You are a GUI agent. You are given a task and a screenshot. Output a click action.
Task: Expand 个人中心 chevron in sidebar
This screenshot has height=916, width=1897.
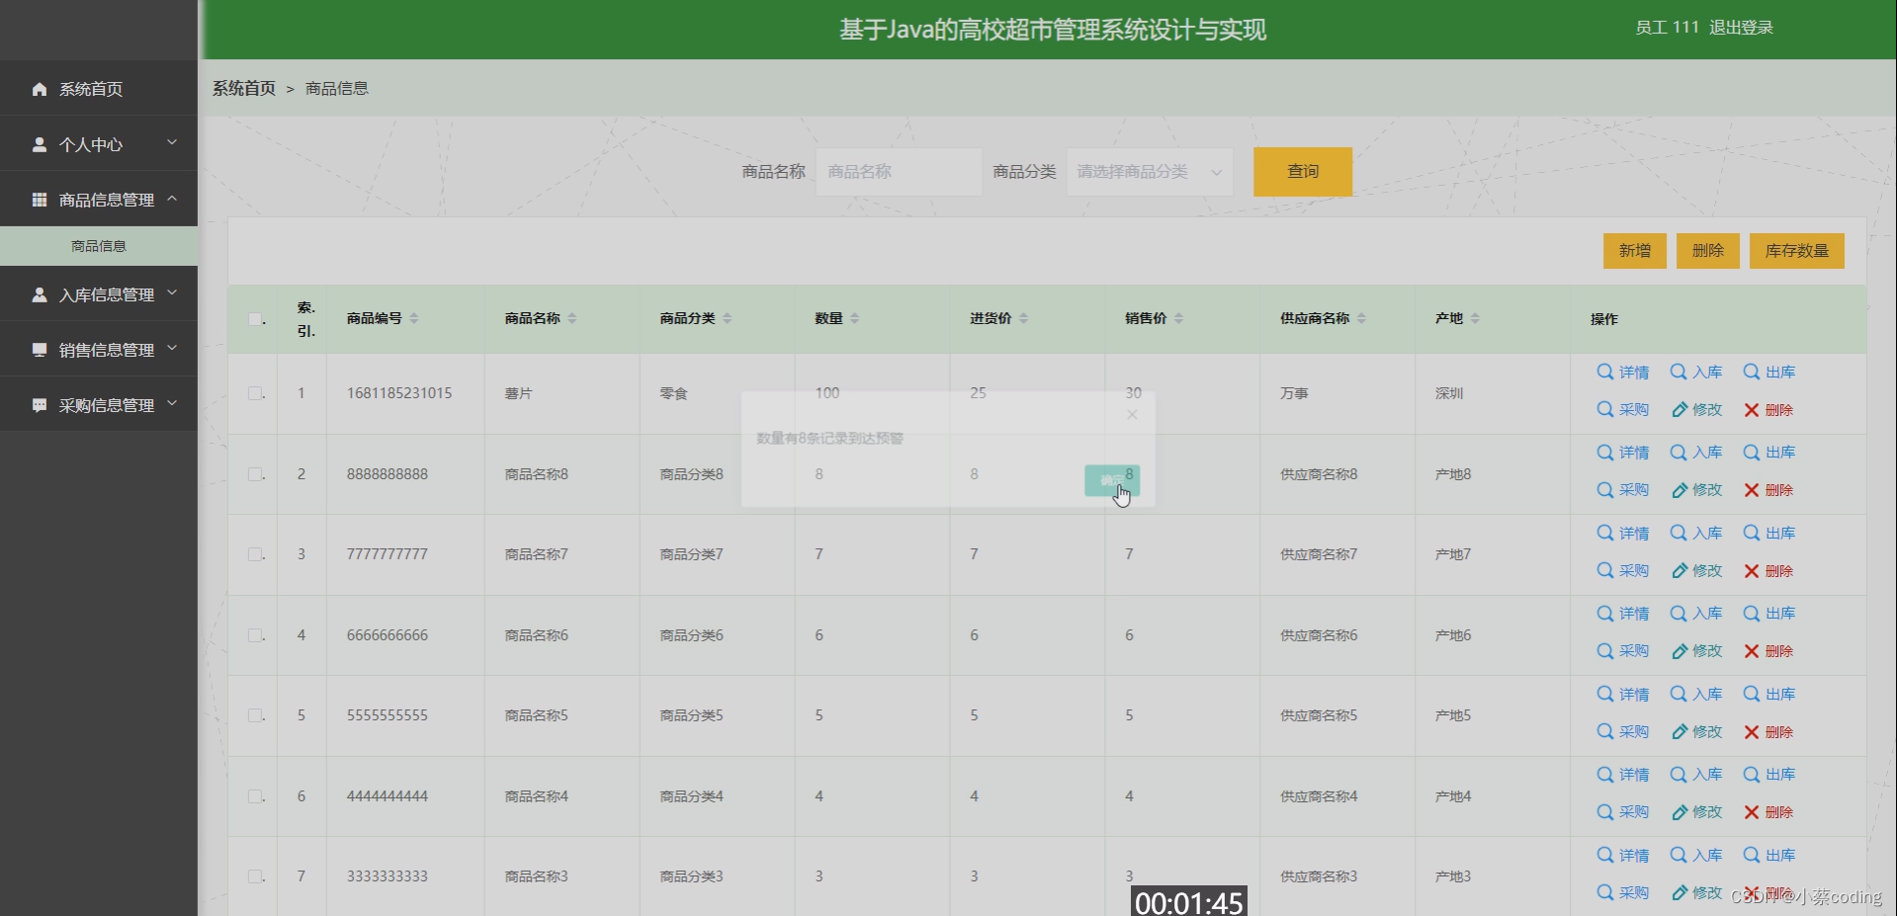(172, 143)
